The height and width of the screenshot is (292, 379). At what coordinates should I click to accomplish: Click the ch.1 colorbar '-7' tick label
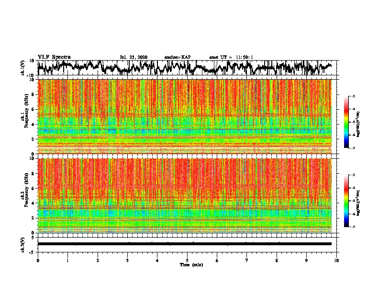click(x=353, y=148)
